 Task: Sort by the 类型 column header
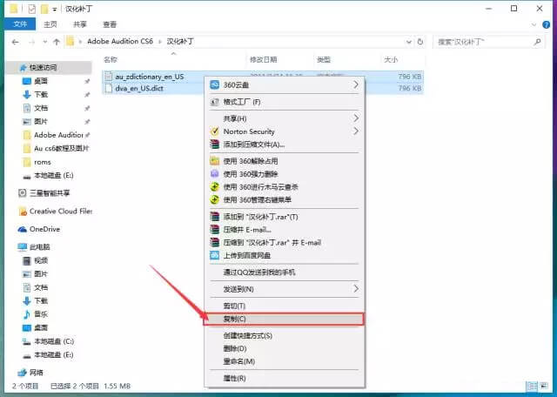point(324,59)
